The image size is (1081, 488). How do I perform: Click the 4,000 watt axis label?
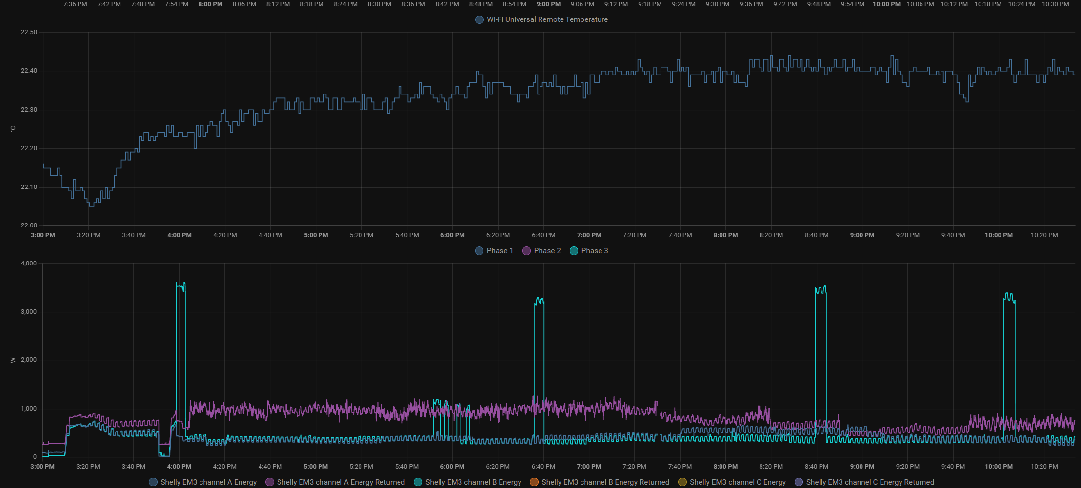pyautogui.click(x=29, y=263)
